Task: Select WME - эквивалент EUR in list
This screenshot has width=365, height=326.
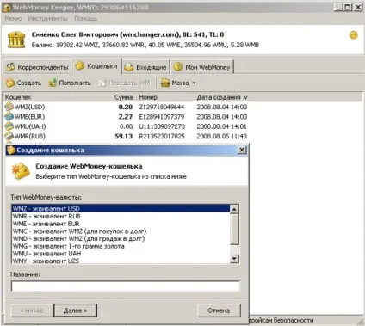Action: click(121, 224)
